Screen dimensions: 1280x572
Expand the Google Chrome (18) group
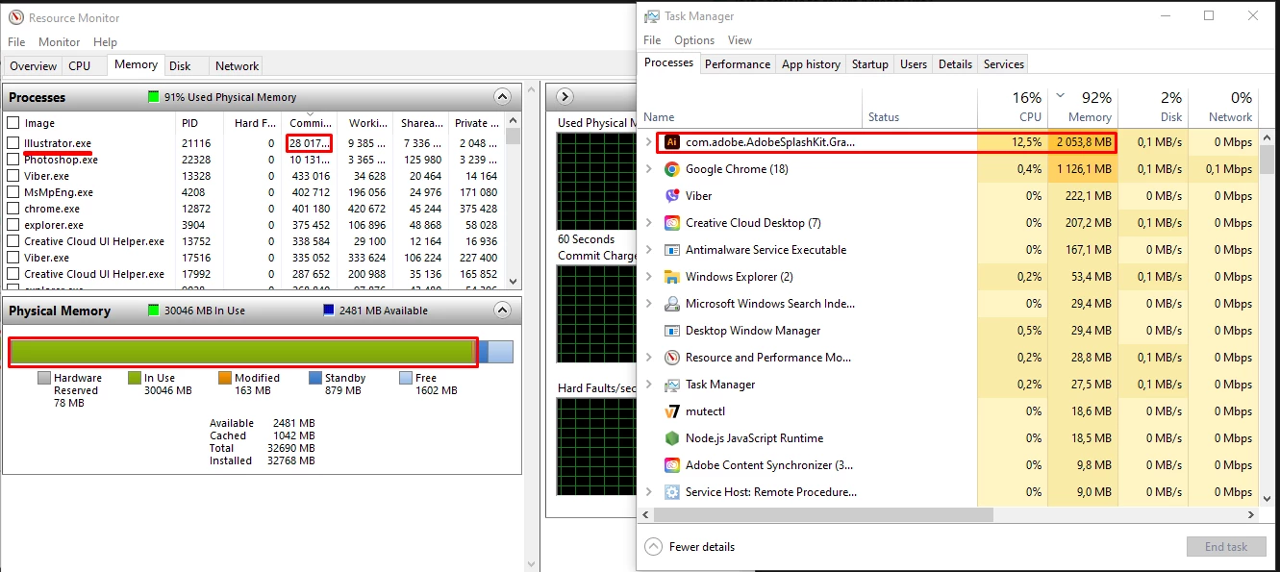click(649, 169)
